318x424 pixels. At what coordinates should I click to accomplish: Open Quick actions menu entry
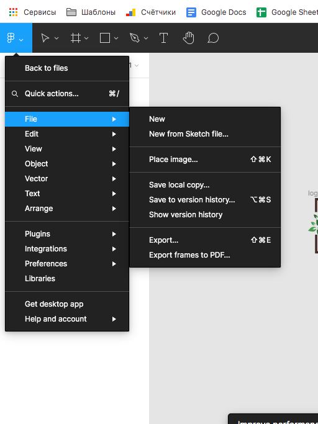(x=67, y=94)
